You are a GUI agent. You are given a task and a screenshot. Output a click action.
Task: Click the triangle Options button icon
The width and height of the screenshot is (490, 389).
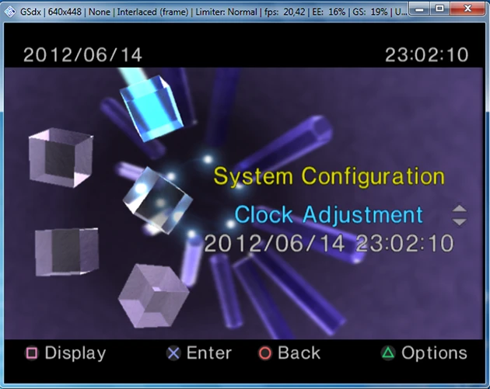(x=388, y=353)
